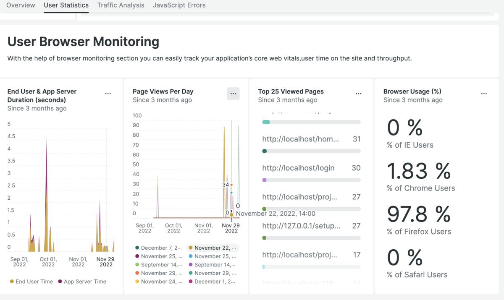The image size is (504, 300).
Task: Toggle the November 24 legend series
Action: coord(158,282)
